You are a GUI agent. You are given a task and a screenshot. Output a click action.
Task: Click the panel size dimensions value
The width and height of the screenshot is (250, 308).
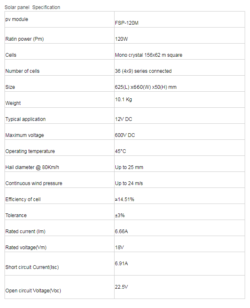(x=146, y=87)
